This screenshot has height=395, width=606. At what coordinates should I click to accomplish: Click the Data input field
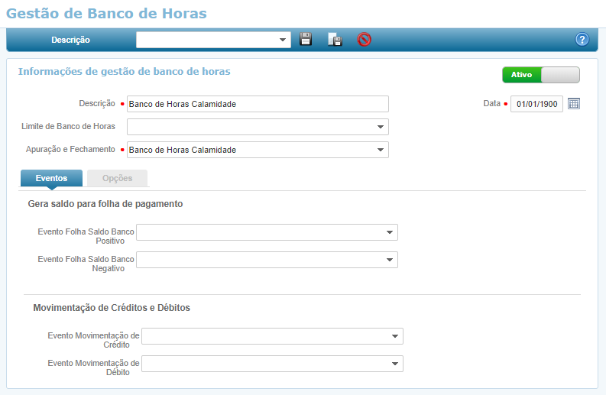click(536, 104)
